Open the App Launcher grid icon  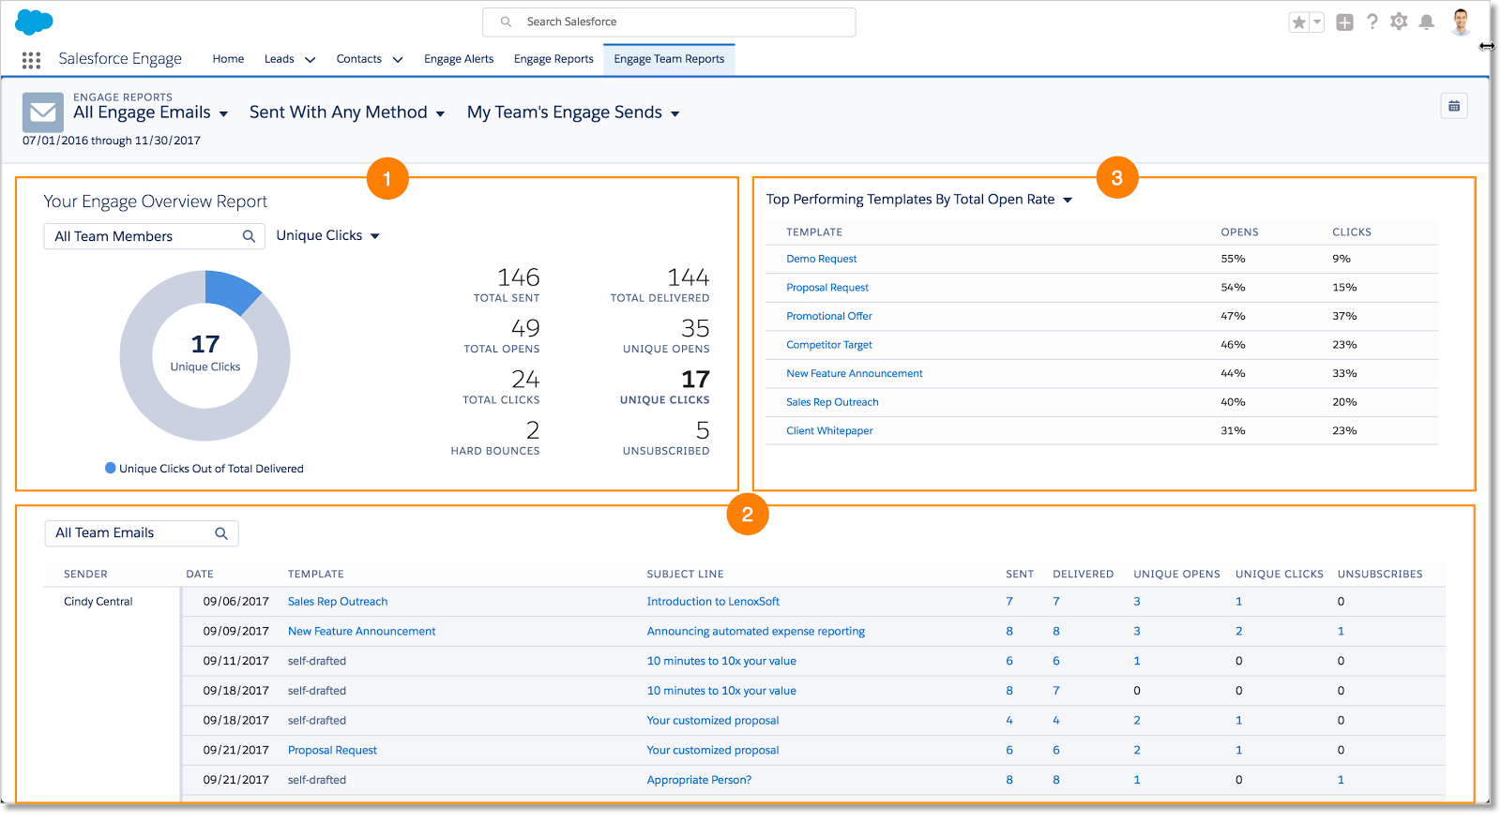(x=31, y=60)
